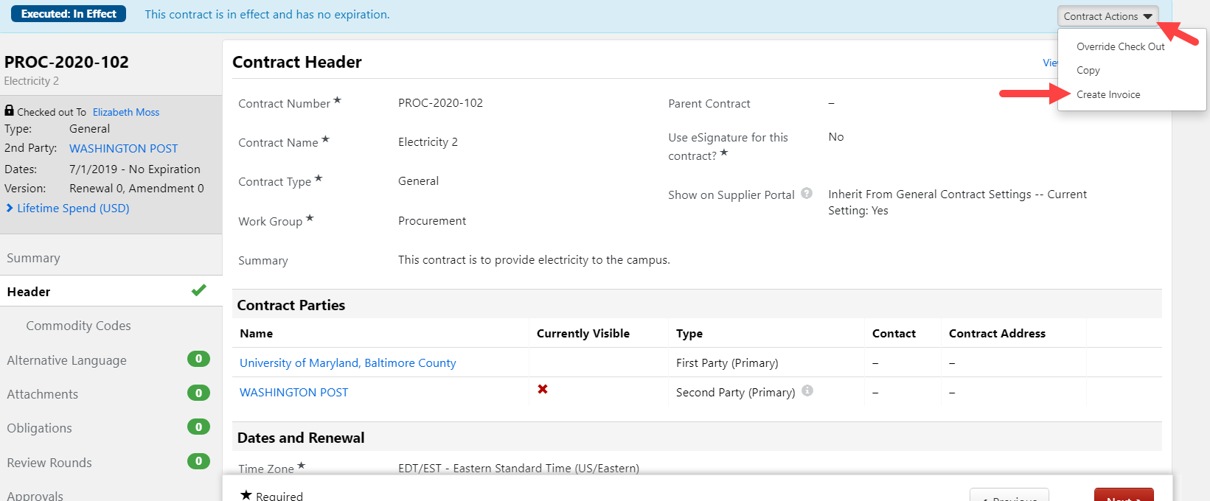Screen dimensions: 1210x501
Task: Open Obligations sidebar section
Action: coord(39,428)
